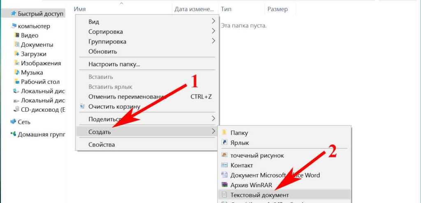Expand the Сортировка submenu arrow
This screenshot has width=421, height=203.
coord(213,31)
